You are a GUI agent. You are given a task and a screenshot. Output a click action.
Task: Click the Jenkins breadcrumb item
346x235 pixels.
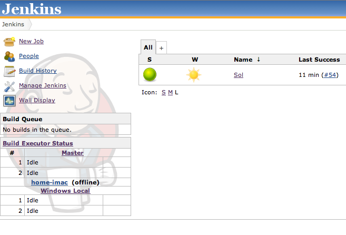point(13,24)
